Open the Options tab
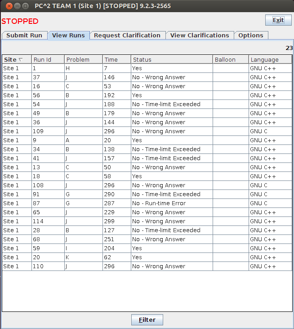294x329 pixels. [251, 36]
